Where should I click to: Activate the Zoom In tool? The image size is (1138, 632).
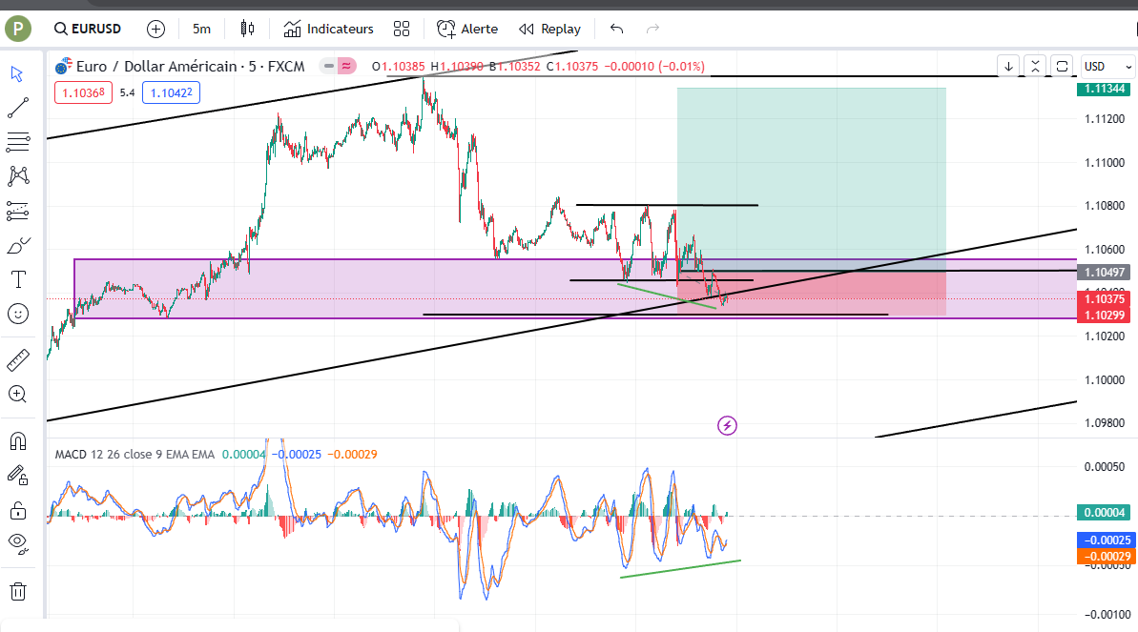tap(19, 392)
